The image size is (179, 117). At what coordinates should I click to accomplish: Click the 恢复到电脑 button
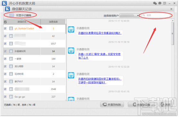pyautogui.click(x=112, y=104)
